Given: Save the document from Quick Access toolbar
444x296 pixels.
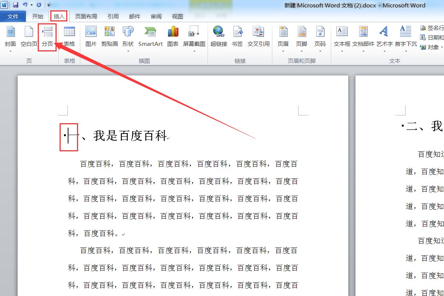Looking at the screenshot, I should (x=15, y=4).
